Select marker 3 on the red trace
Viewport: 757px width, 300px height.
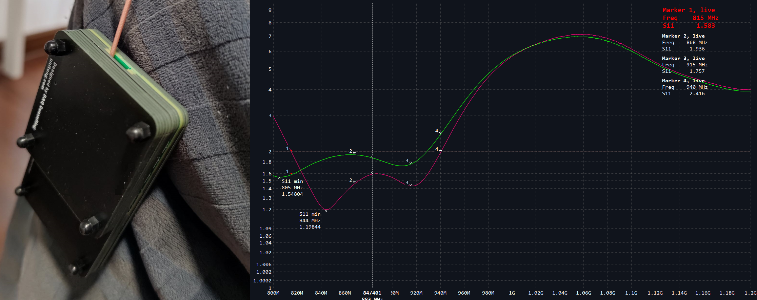411,185
